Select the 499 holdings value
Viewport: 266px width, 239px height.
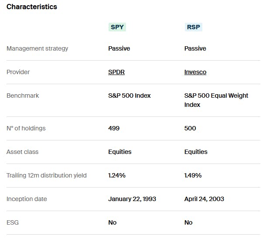coord(114,128)
